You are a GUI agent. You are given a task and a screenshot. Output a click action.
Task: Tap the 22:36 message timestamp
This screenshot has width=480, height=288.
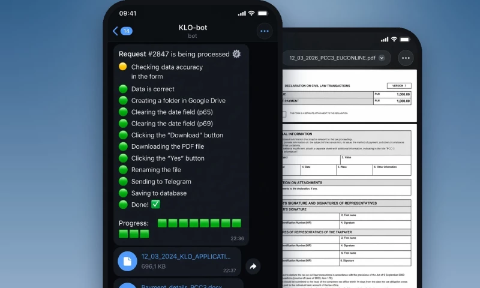pyautogui.click(x=237, y=238)
